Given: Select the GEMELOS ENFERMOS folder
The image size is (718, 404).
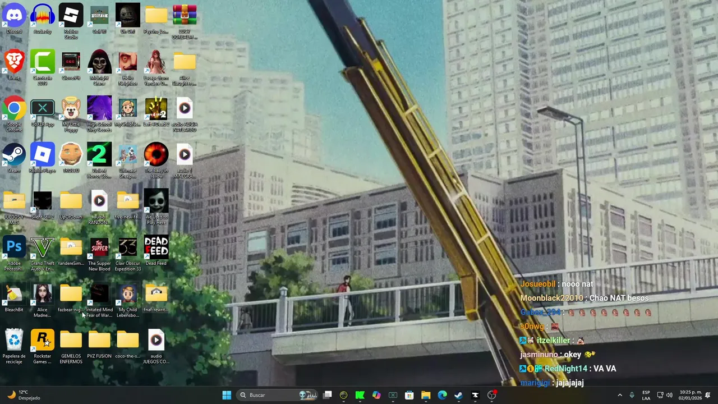Looking at the screenshot, I should [71, 347].
